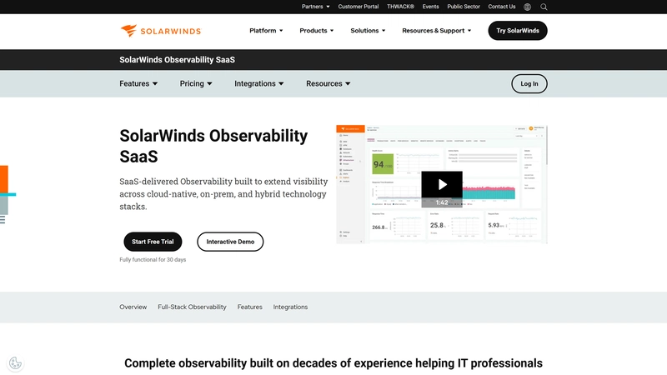This screenshot has width=667, height=375.
Task: Expand the Solutions menu
Action: 368,31
